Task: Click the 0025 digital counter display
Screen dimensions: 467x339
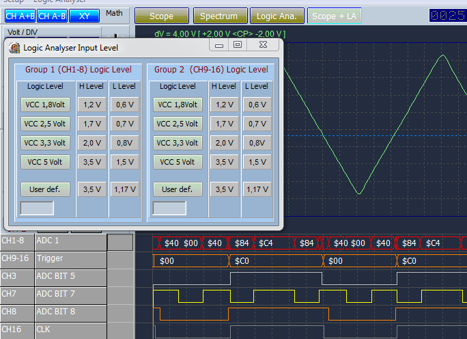Action: coord(448,16)
